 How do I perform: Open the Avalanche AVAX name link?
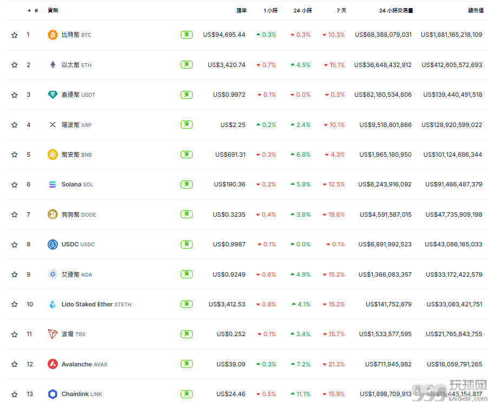84,364
